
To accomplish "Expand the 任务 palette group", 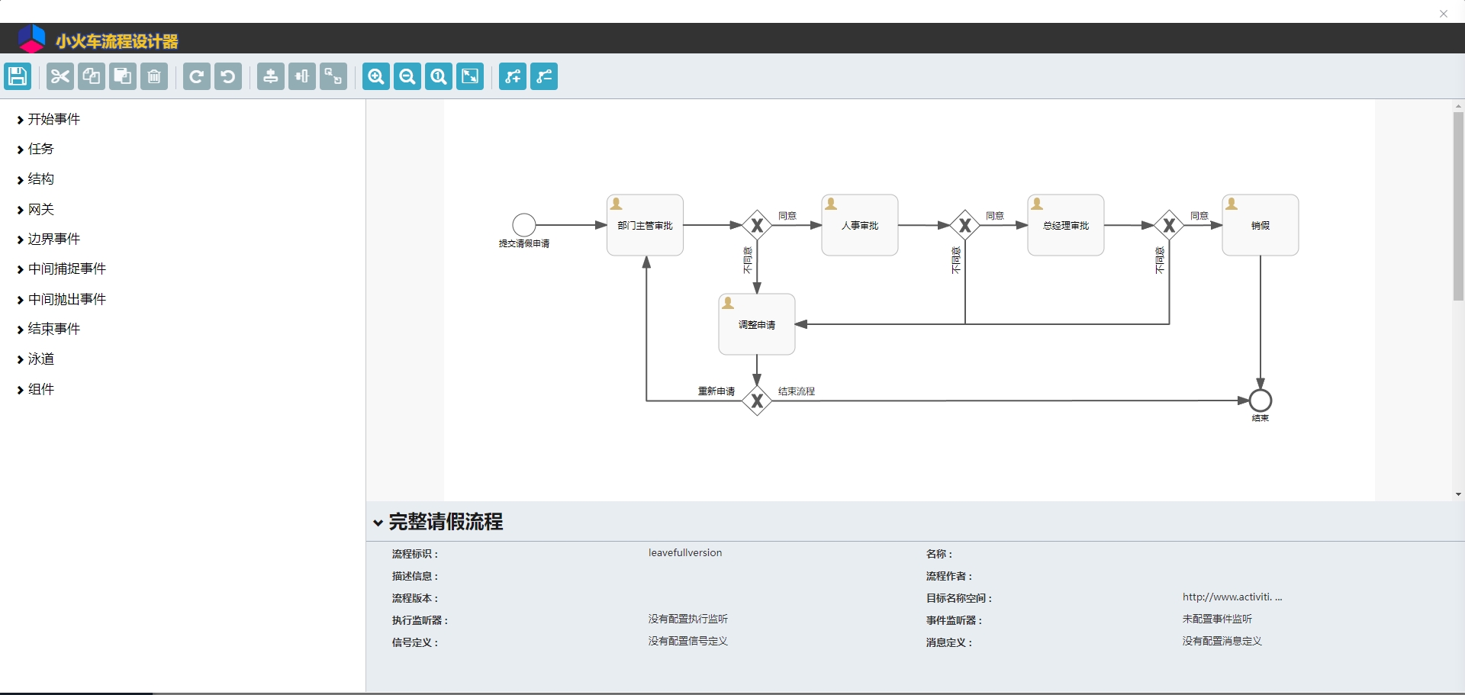I will tap(35, 149).
